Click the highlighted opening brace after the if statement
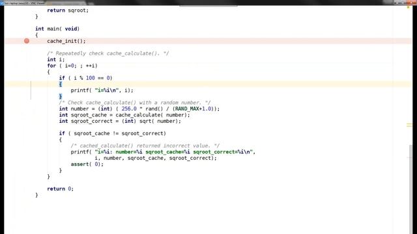 [61, 84]
